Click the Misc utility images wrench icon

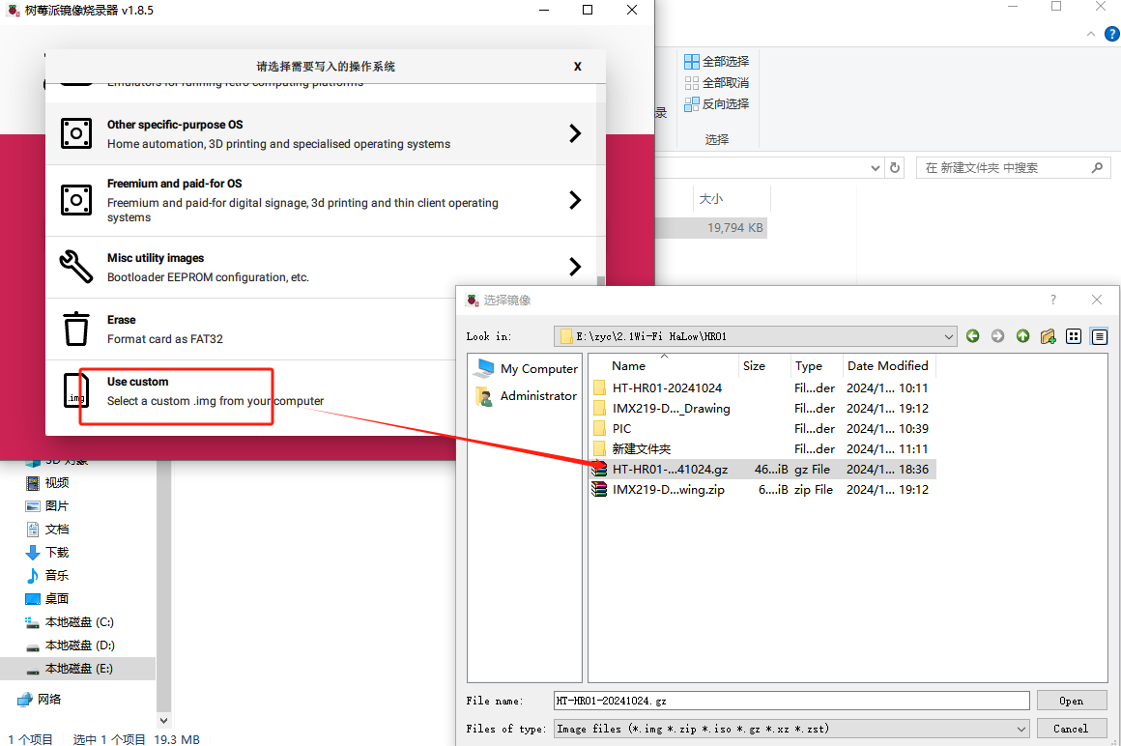pyautogui.click(x=76, y=267)
